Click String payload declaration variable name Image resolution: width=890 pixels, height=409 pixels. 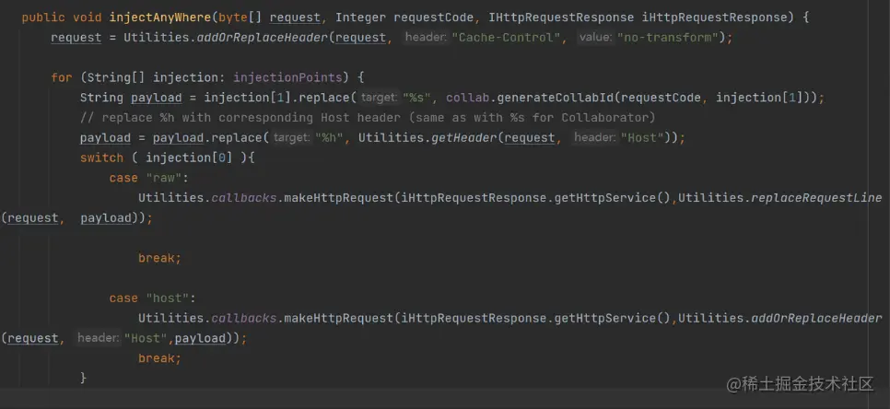tap(156, 98)
